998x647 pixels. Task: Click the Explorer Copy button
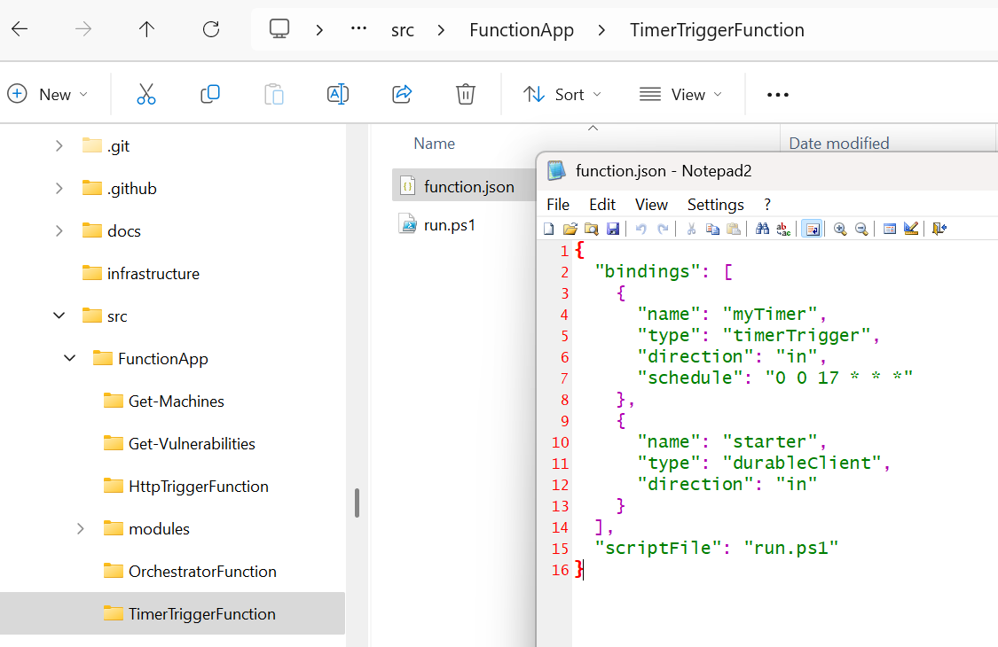(210, 94)
